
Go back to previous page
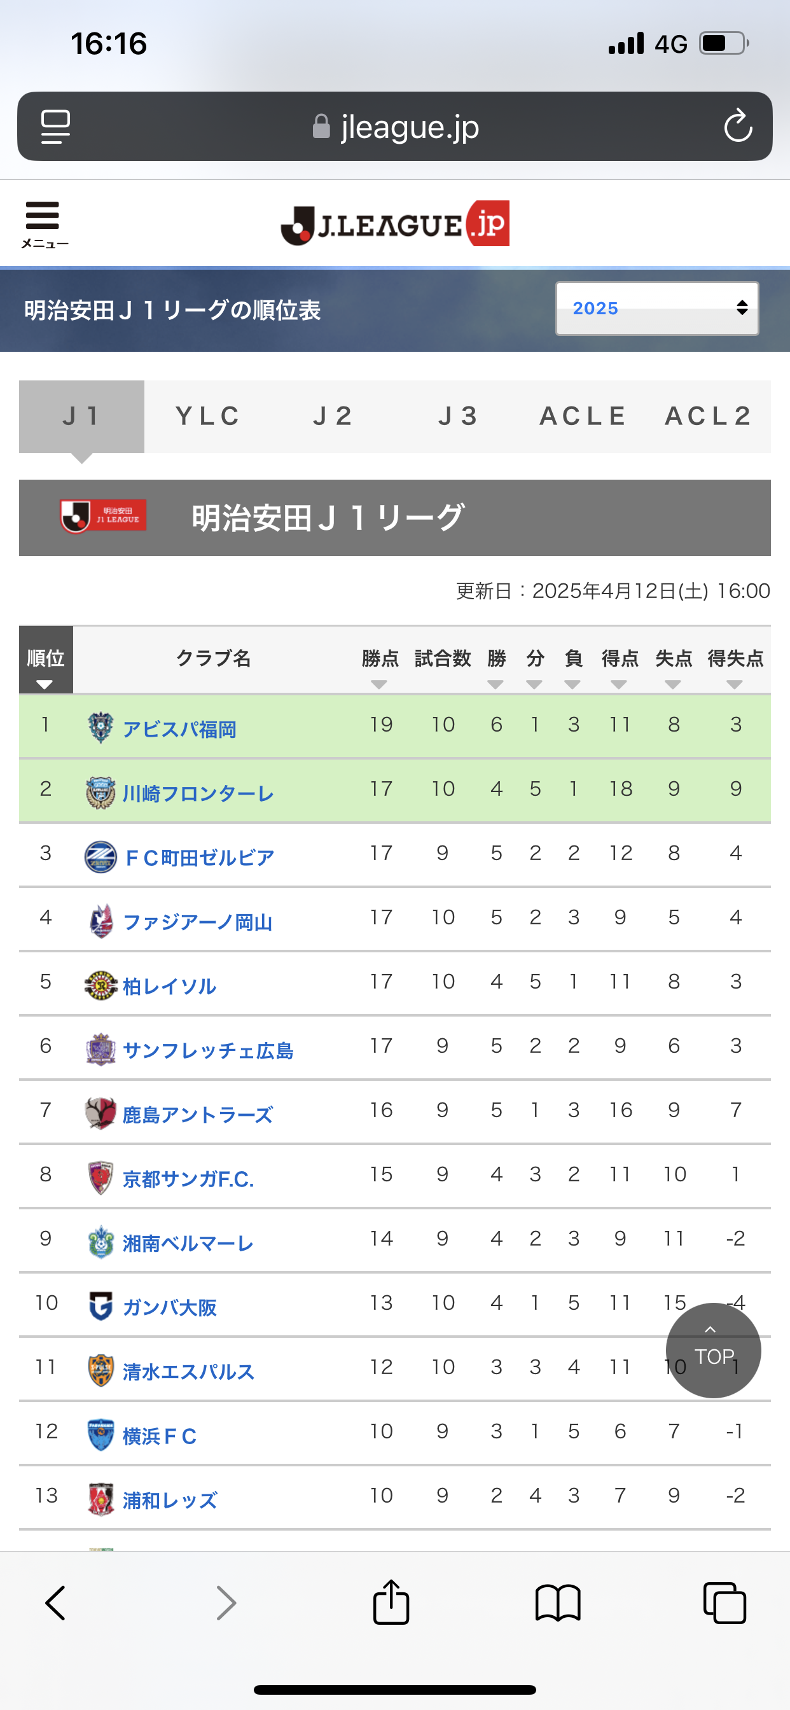(56, 1602)
